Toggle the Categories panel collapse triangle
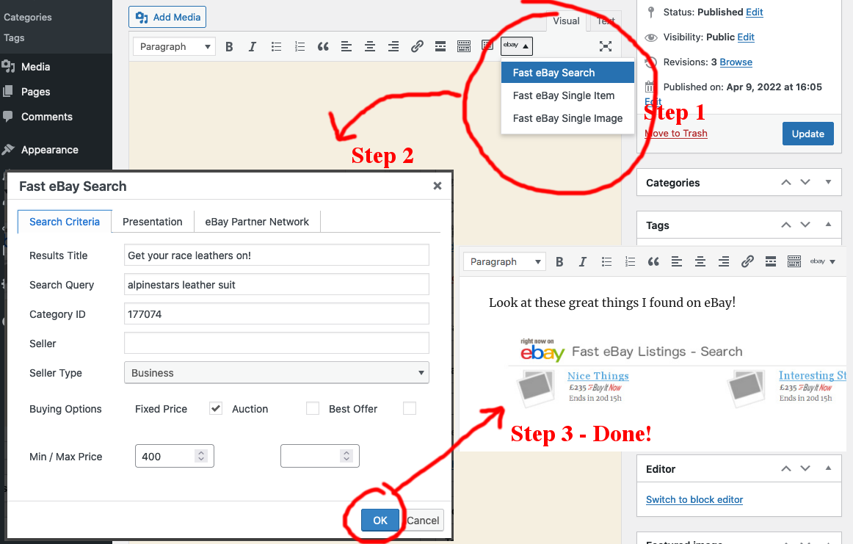The width and height of the screenshot is (853, 544). [x=828, y=182]
